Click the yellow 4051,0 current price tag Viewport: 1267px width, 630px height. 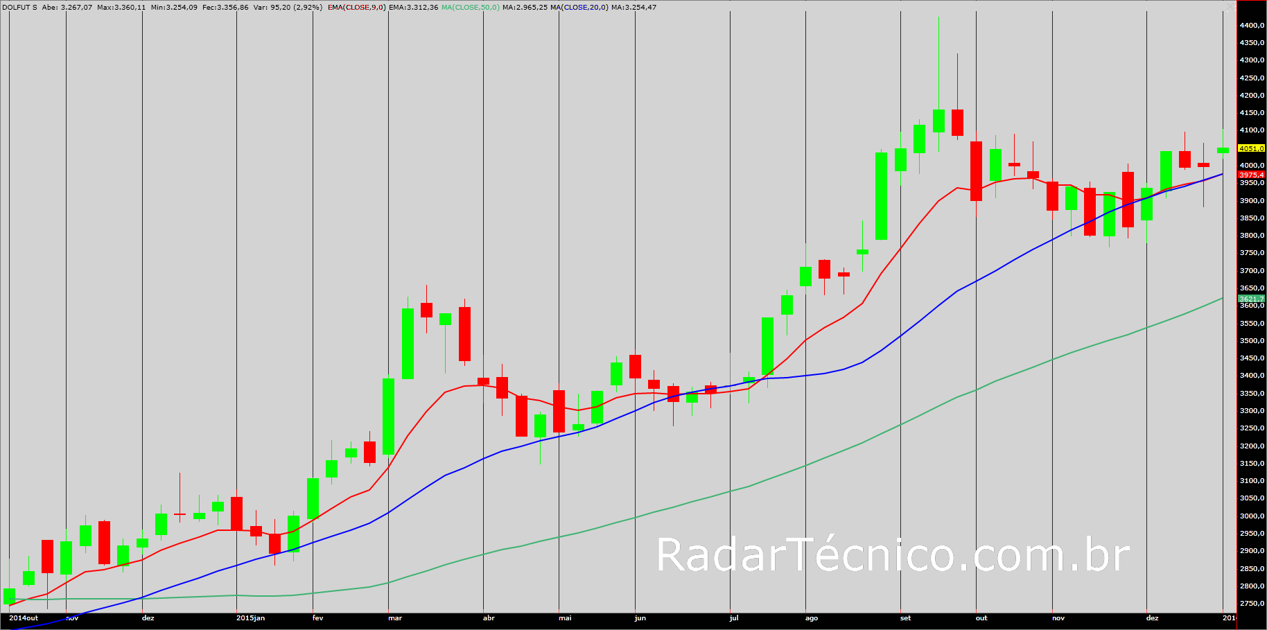pos(1251,148)
